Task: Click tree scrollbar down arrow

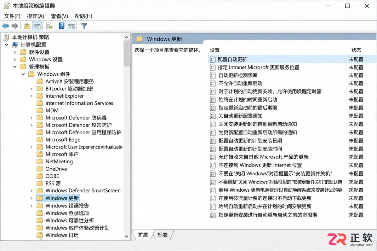Action: click(126, 237)
